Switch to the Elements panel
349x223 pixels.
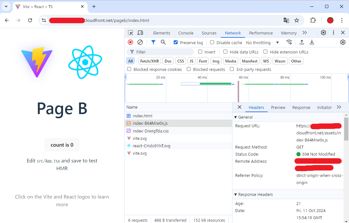[x=162, y=33]
